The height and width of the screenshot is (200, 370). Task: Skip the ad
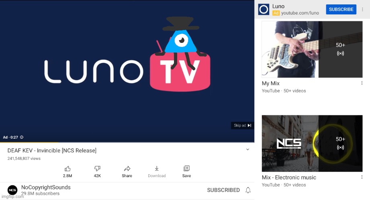tap(242, 125)
